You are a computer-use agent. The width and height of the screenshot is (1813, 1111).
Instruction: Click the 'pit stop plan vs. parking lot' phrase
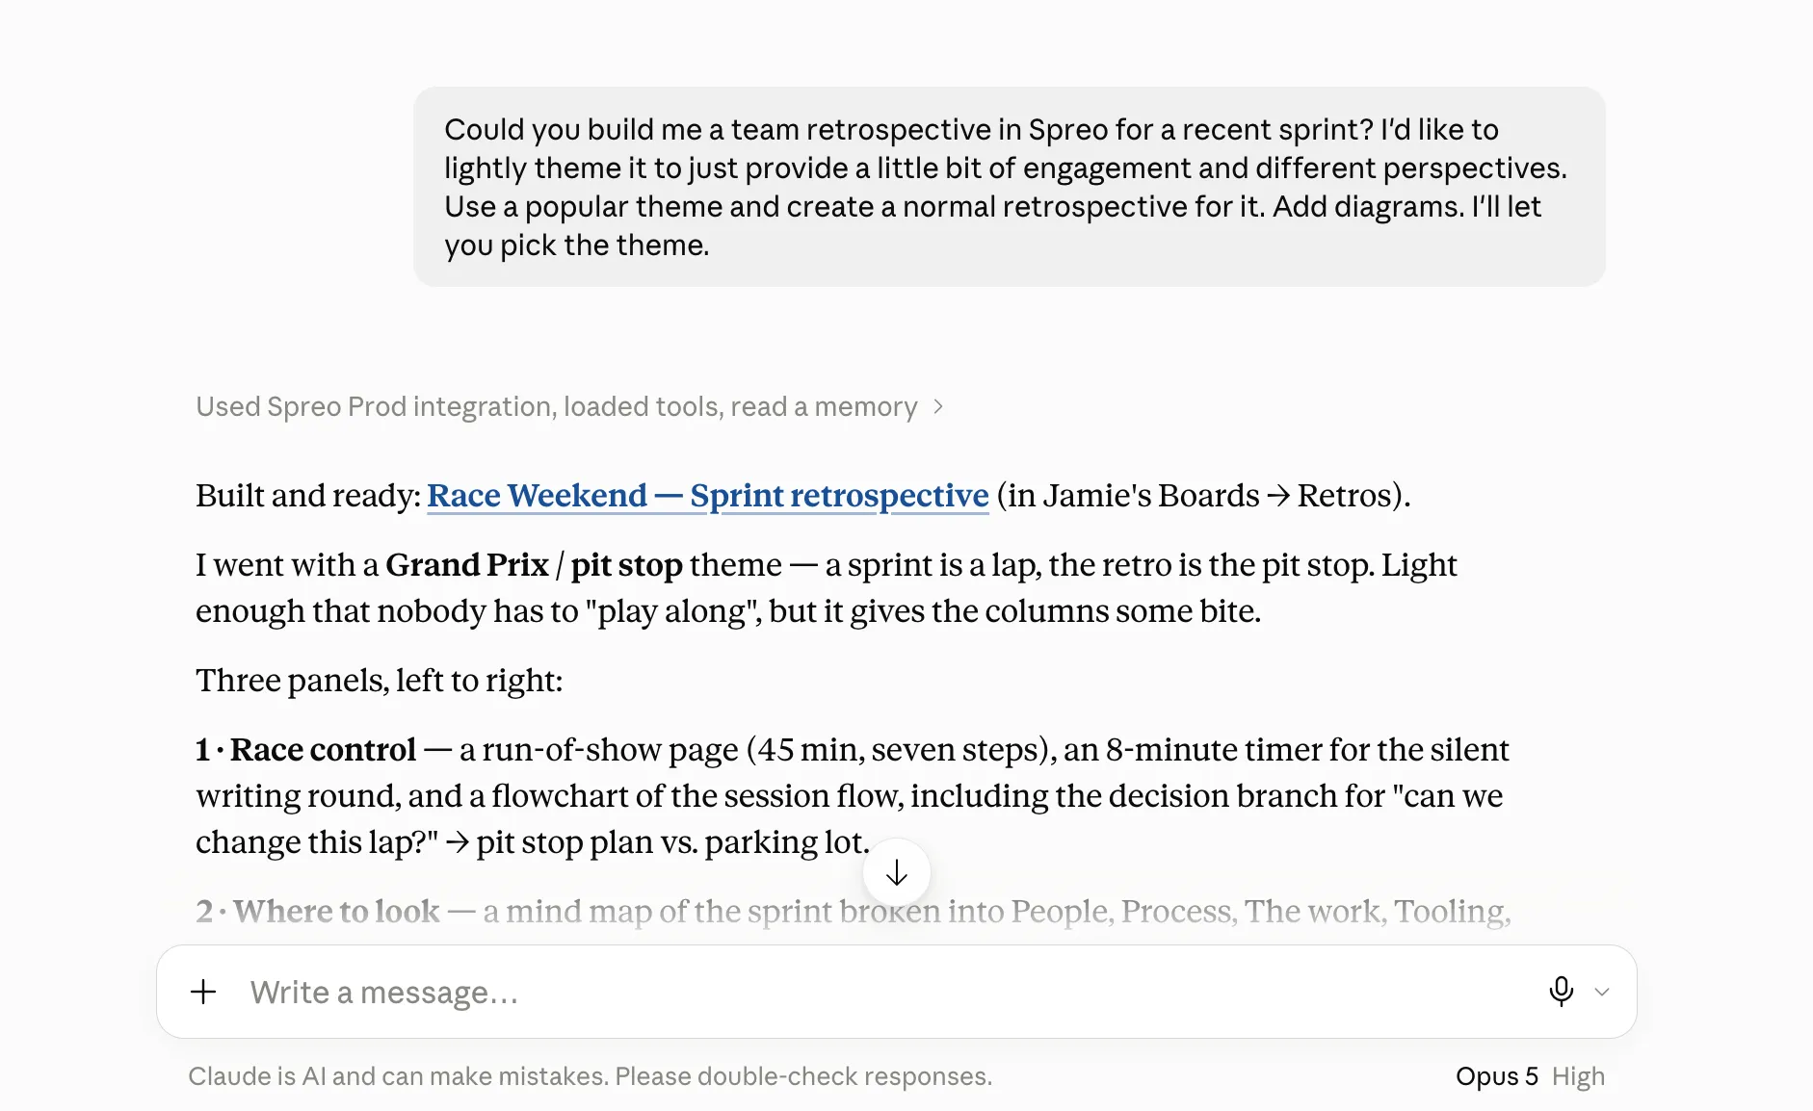click(x=672, y=842)
